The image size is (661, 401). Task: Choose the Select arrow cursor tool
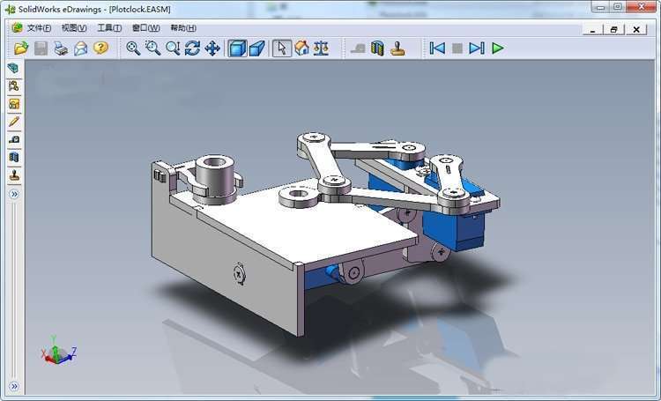(x=282, y=48)
